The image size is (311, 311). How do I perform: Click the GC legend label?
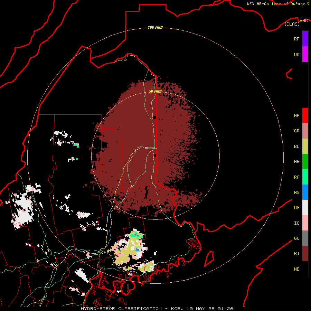pyautogui.click(x=296, y=238)
